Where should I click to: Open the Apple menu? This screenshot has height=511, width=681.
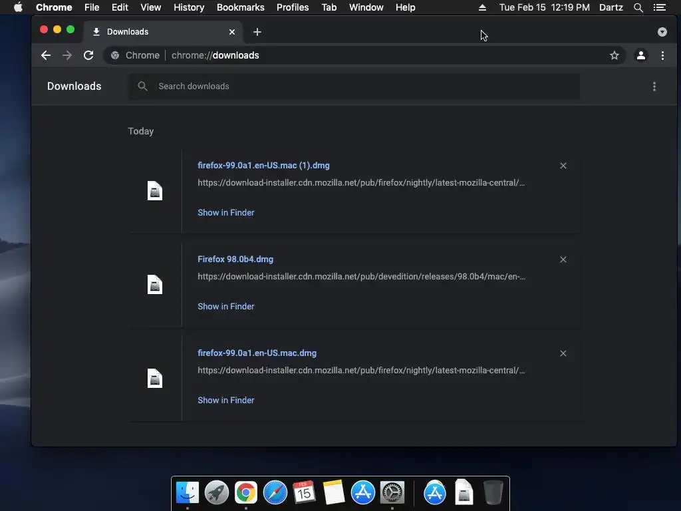pyautogui.click(x=18, y=7)
